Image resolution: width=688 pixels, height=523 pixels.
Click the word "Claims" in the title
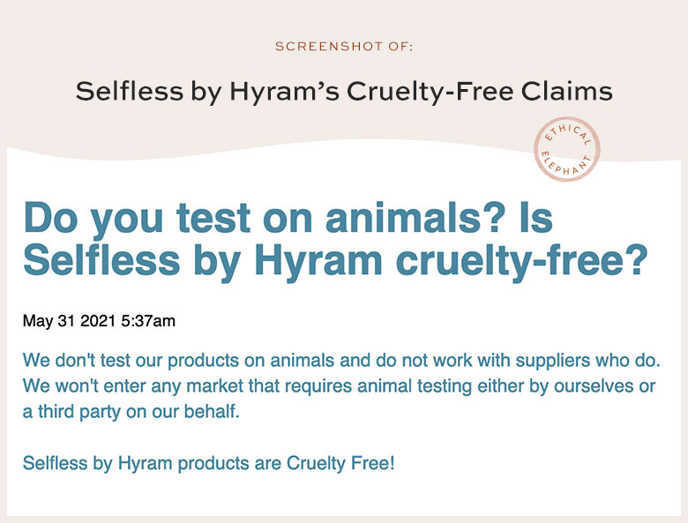pyautogui.click(x=567, y=91)
